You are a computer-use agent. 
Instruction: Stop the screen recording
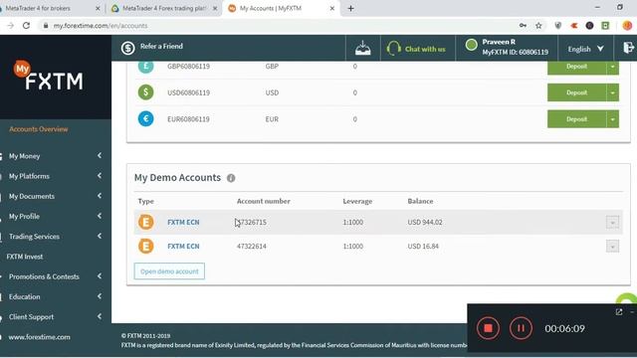[488, 328]
